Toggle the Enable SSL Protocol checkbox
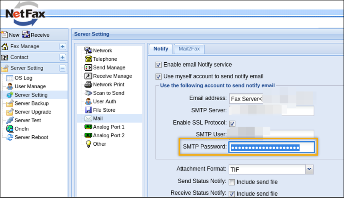Viewport: 344px width, 198px height. 232,123
